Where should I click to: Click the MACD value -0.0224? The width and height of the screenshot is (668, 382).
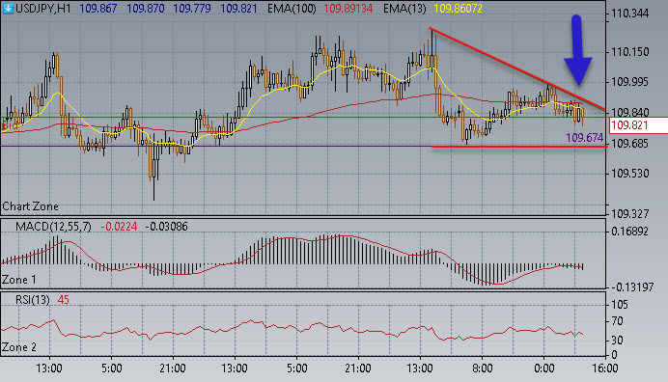(x=119, y=227)
